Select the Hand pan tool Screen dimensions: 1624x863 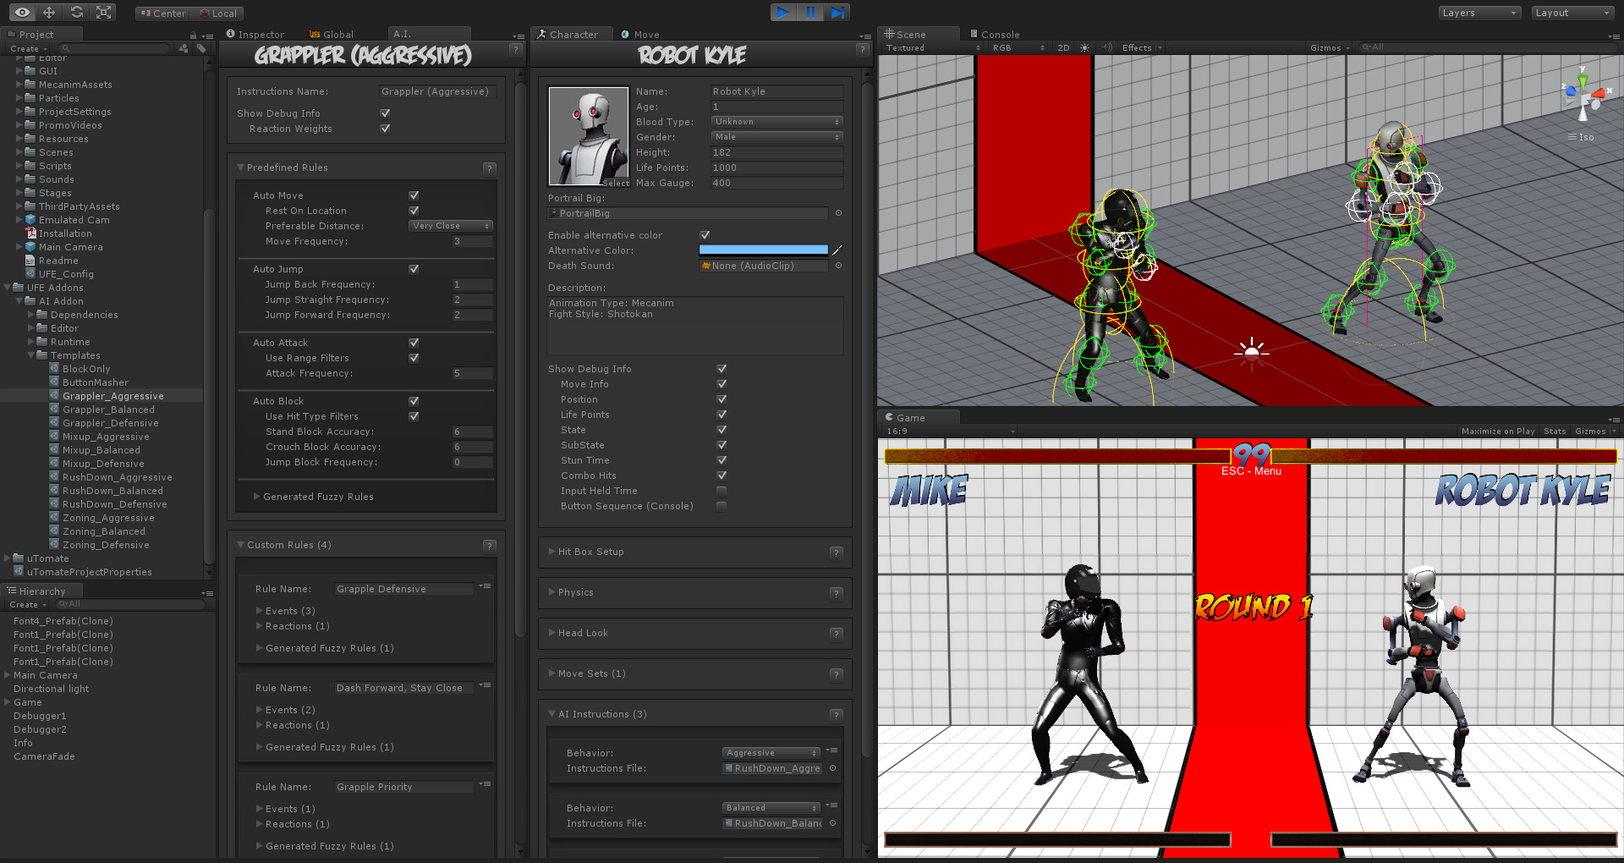click(22, 12)
